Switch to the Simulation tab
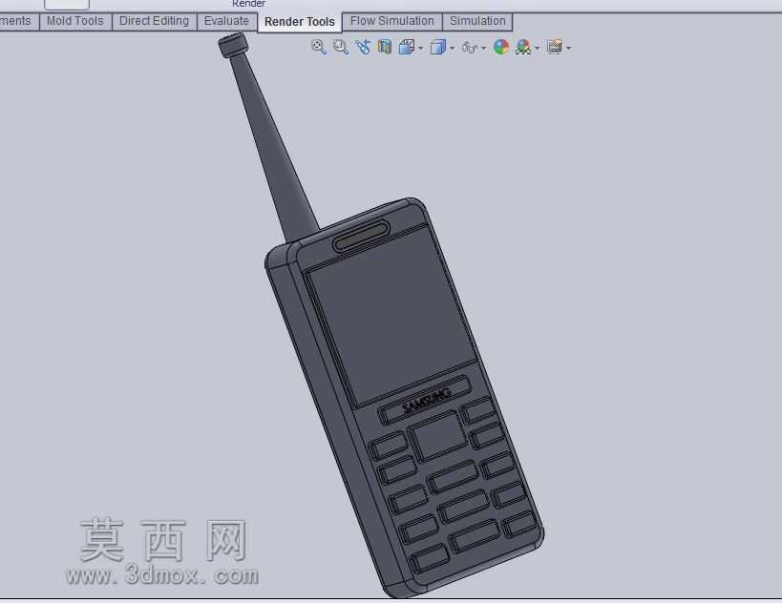The width and height of the screenshot is (782, 603). pyautogui.click(x=477, y=21)
